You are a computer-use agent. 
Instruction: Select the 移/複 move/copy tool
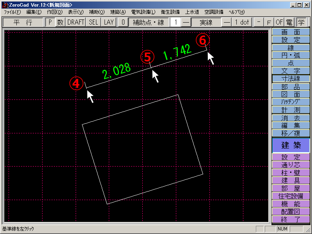point(291,133)
